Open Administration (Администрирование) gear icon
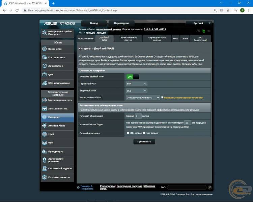The width and height of the screenshot is (253, 202). pos(45,160)
